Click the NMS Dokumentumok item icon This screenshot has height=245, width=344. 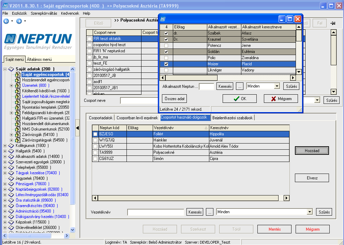coord(18,129)
